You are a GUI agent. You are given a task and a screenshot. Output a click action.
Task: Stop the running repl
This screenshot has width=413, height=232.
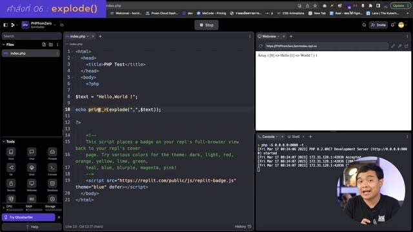(206, 25)
